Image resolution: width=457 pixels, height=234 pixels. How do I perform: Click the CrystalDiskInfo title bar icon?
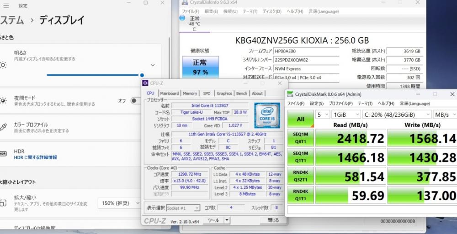pyautogui.click(x=185, y=2)
